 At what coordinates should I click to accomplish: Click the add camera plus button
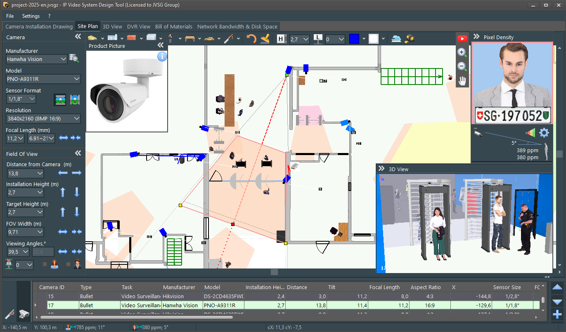click(x=557, y=316)
